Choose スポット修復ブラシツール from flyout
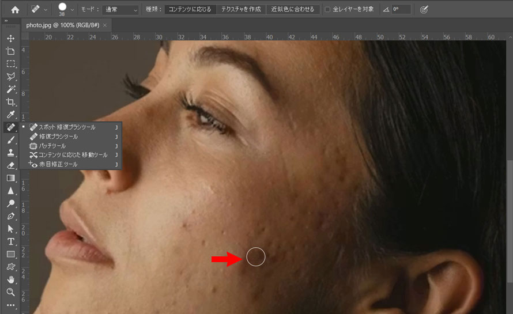Image resolution: width=513 pixels, height=314 pixels. click(x=71, y=127)
